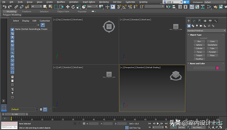Choose the Rectangular Selection Region icon
This screenshot has height=130, width=227.
56,7
